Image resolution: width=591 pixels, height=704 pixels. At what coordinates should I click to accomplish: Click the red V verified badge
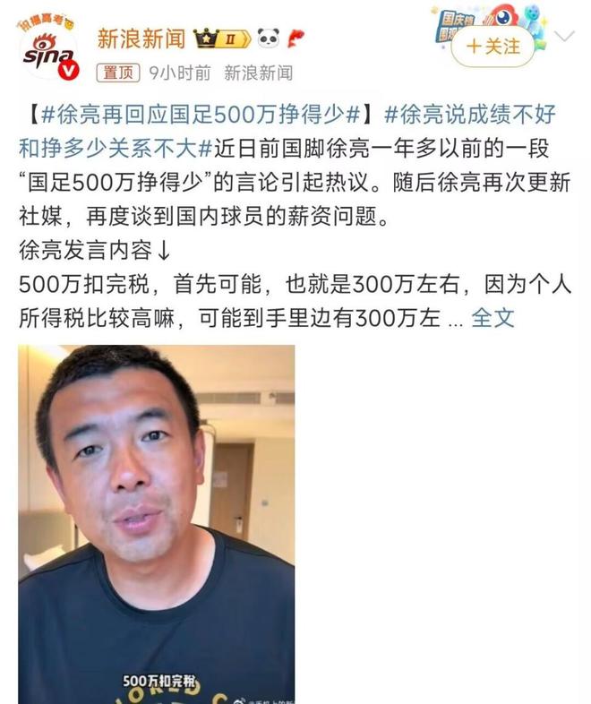point(69,71)
